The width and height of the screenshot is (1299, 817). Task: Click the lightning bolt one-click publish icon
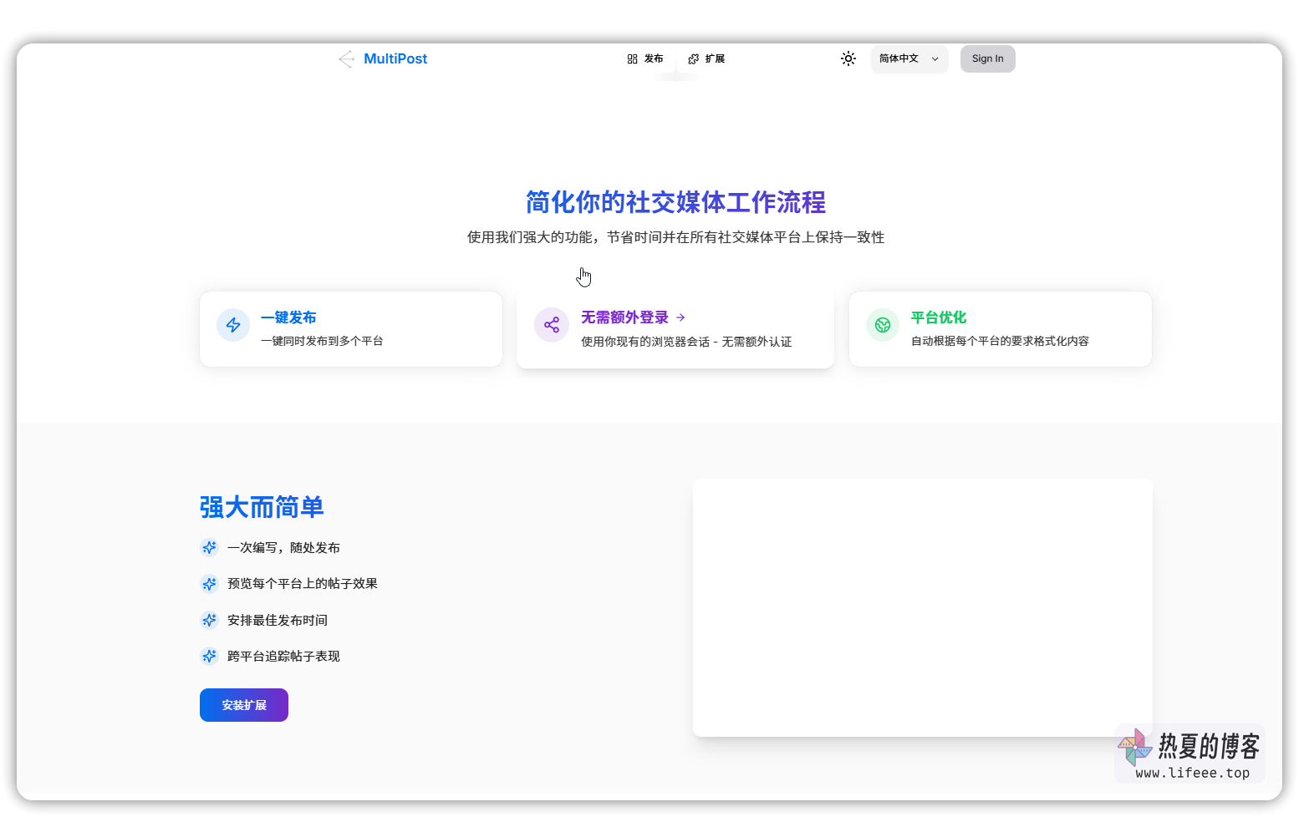(x=233, y=325)
